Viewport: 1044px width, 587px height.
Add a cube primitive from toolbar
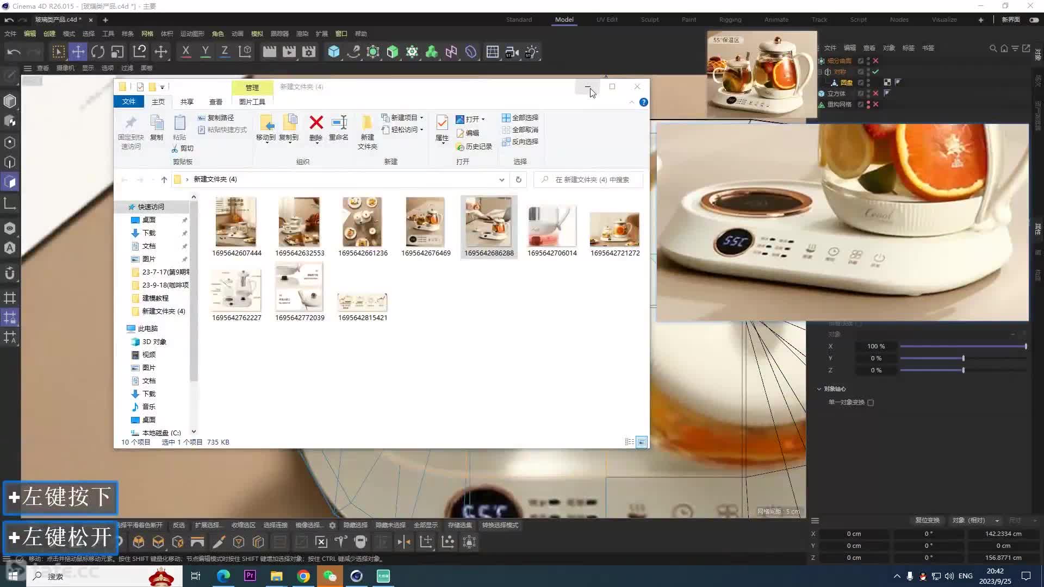334,52
